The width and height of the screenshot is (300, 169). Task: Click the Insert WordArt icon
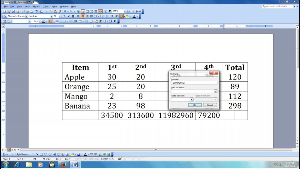coord(54,154)
